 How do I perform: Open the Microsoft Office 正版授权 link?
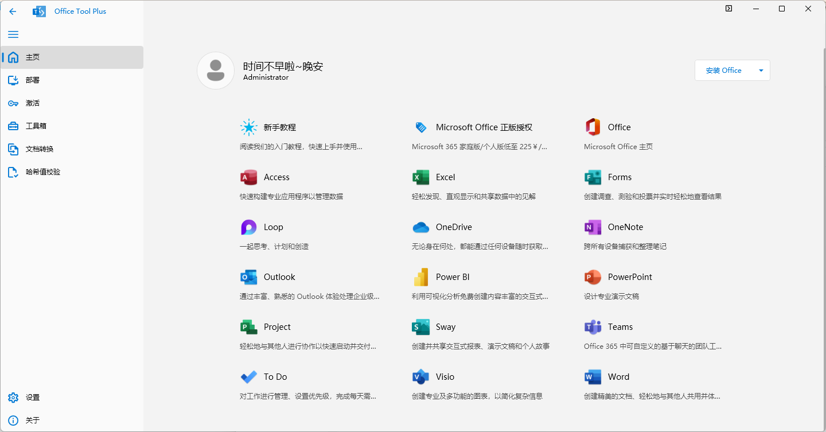pos(484,127)
